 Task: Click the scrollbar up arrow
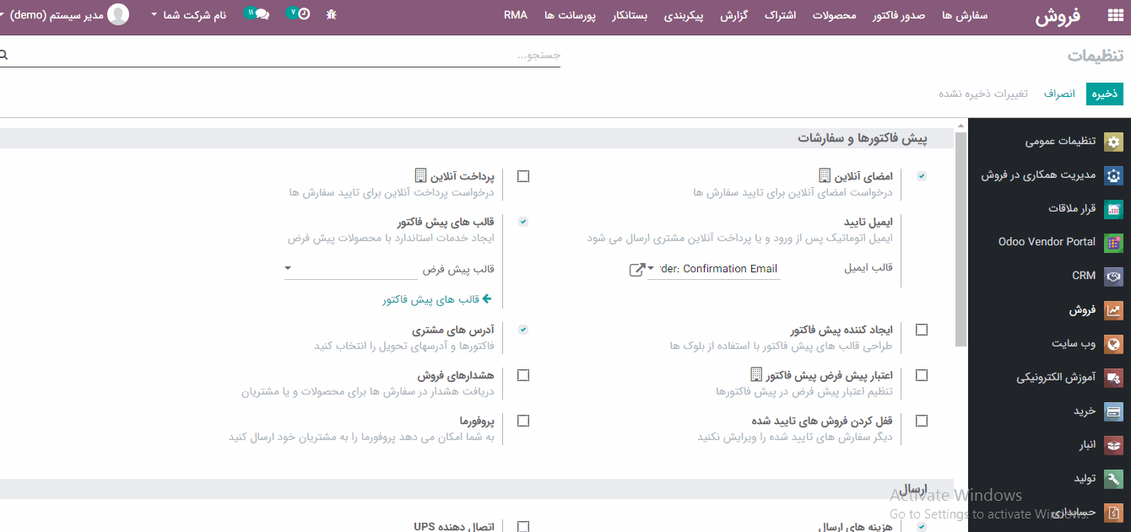click(x=961, y=125)
